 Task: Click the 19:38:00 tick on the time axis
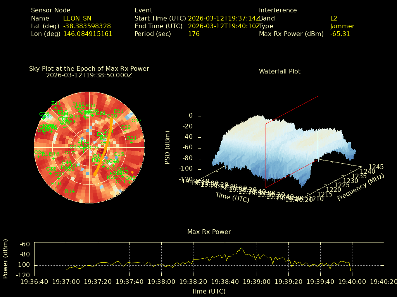(162, 281)
